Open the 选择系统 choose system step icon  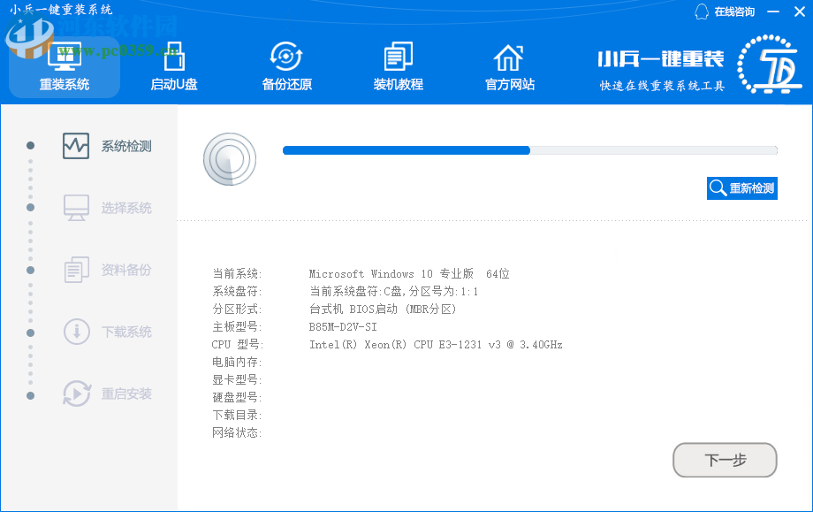coord(75,207)
